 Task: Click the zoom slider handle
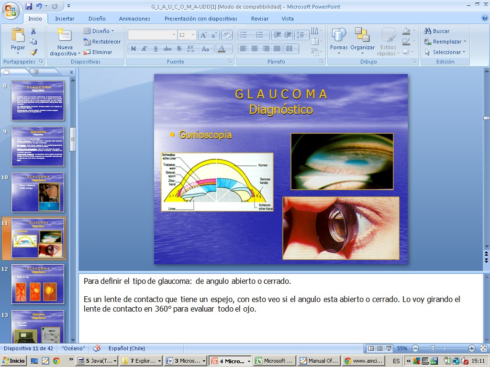click(x=433, y=348)
